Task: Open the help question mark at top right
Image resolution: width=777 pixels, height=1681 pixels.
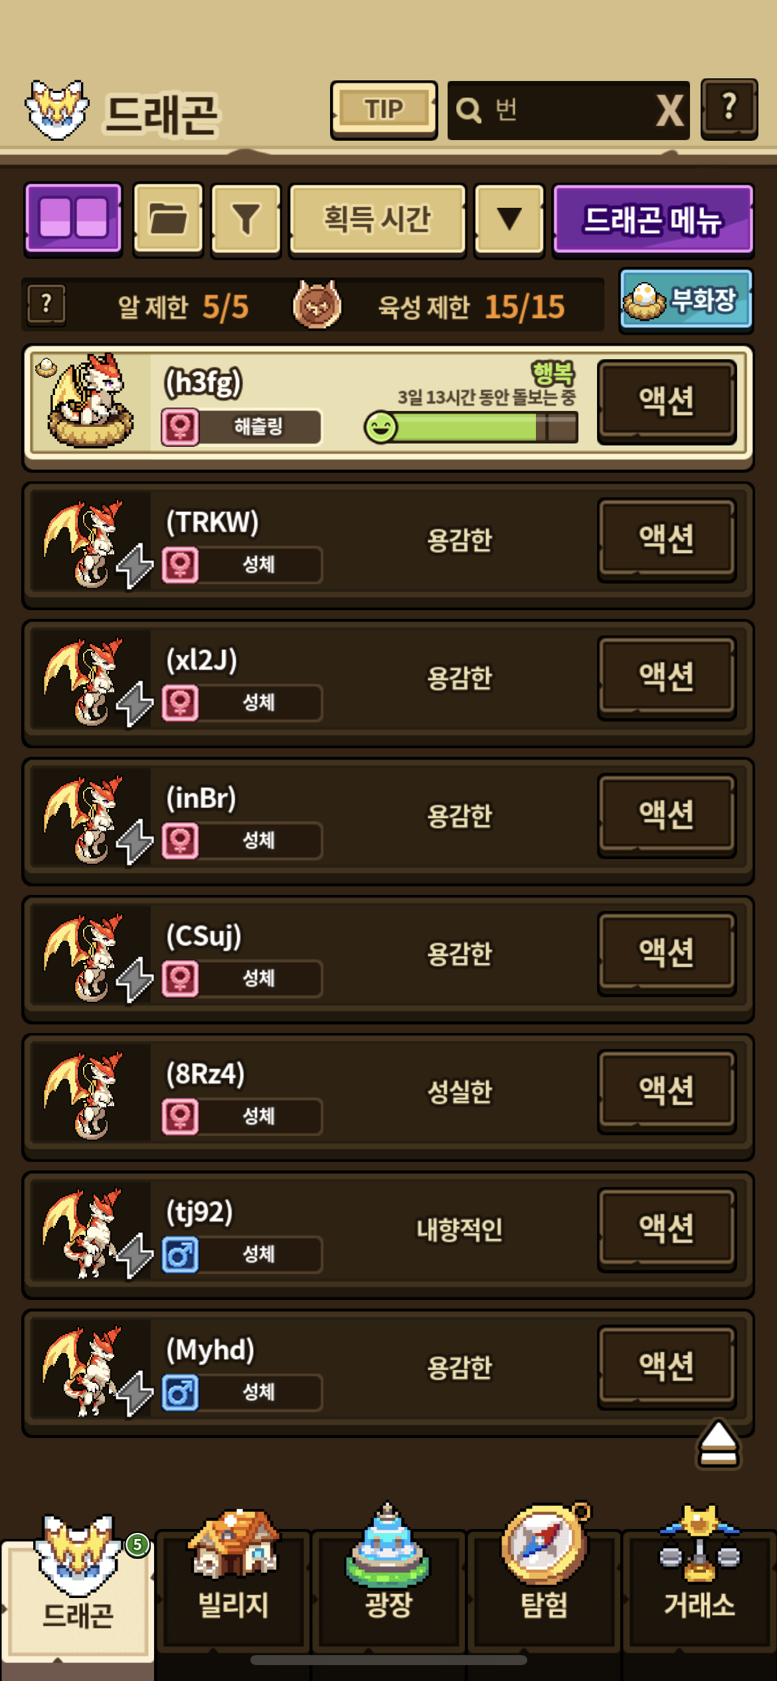Action: 729,109
